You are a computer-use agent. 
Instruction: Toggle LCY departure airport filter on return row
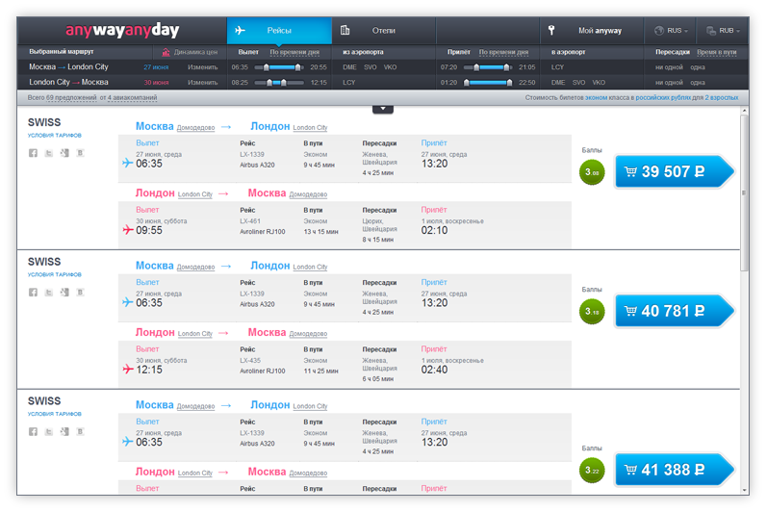[x=348, y=83]
